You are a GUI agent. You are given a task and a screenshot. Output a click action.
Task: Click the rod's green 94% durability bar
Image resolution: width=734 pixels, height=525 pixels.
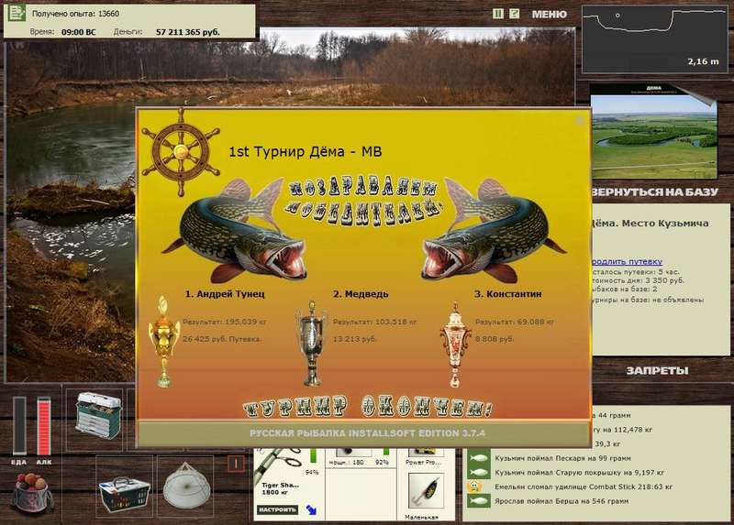click(313, 455)
